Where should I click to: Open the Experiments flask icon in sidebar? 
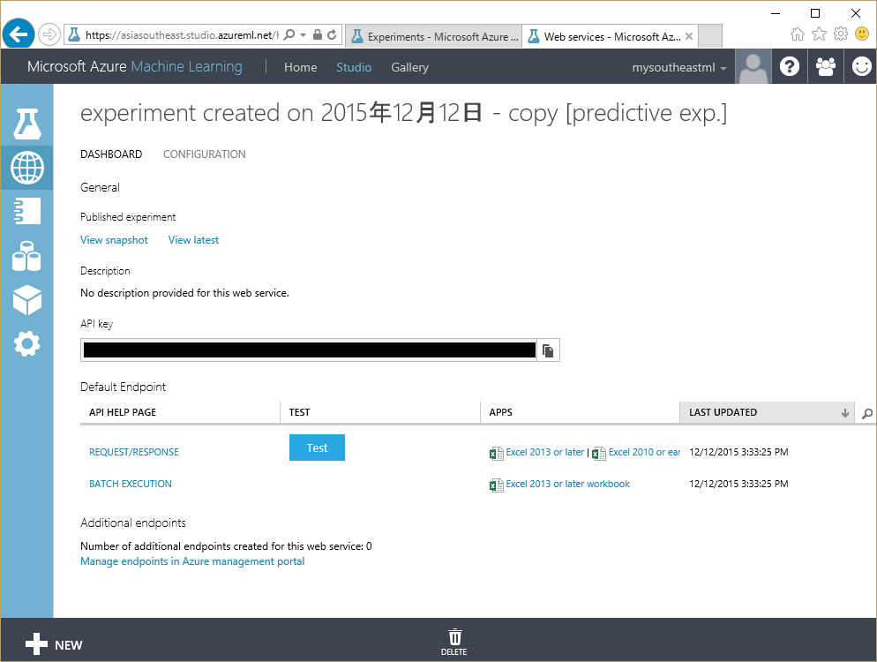click(x=26, y=124)
